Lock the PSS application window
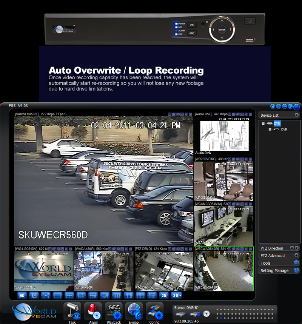Screen dimensions: 302x324 coord(273,106)
